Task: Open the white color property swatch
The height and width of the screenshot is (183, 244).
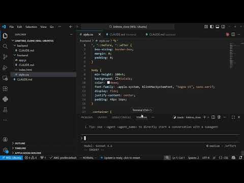Action: coord(108,82)
